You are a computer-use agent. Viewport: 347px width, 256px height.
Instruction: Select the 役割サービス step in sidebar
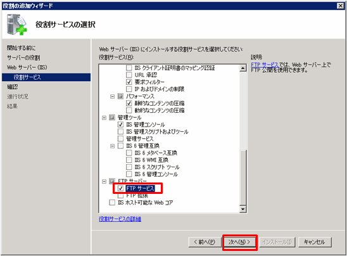[x=46, y=77]
